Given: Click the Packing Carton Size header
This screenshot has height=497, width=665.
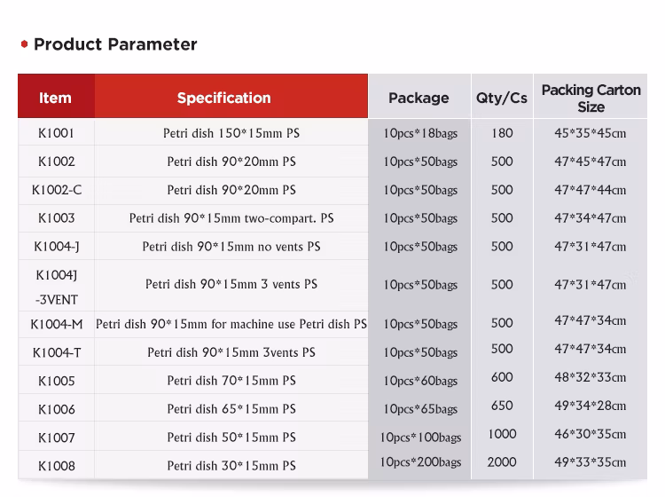Looking at the screenshot, I should coord(591,99).
